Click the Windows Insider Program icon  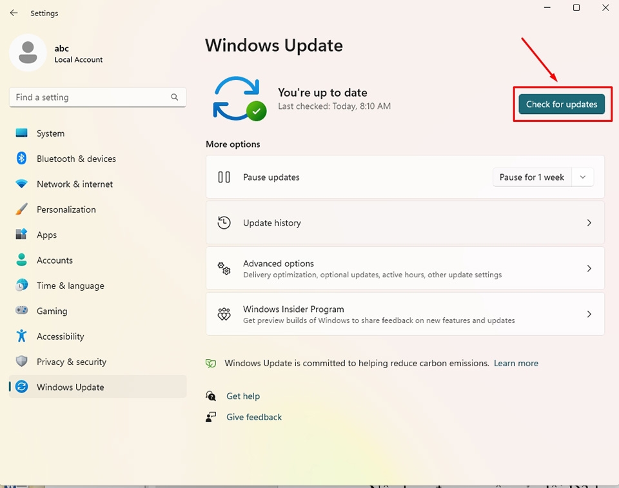tap(224, 315)
